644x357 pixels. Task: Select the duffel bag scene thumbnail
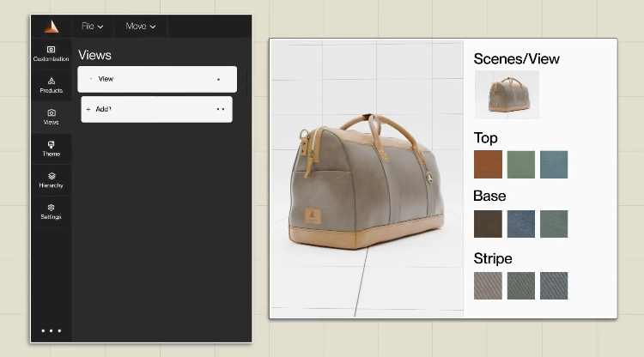pos(507,94)
